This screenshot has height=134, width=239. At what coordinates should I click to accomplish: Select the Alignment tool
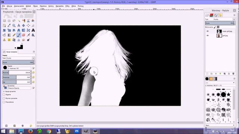28,25
